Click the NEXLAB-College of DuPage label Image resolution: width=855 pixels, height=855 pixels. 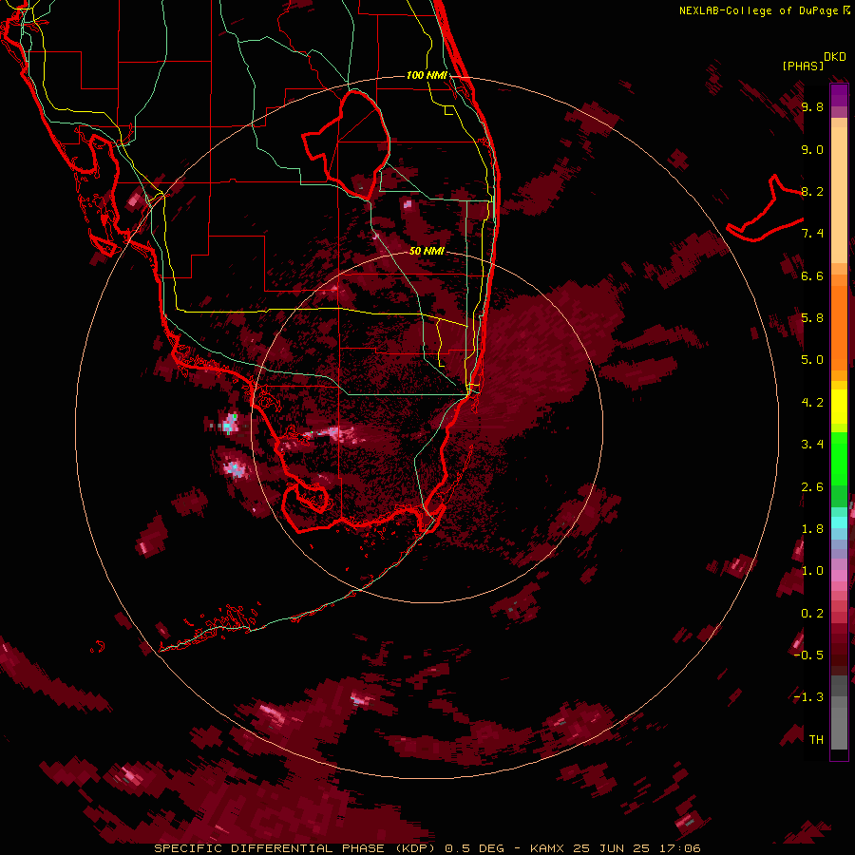pos(758,10)
